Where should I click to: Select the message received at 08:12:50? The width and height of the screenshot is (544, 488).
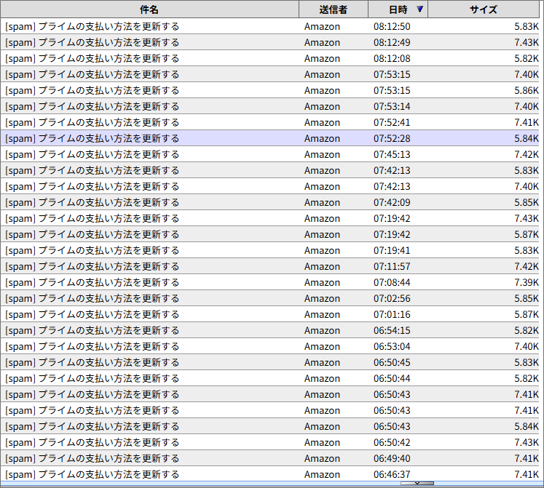(270, 26)
